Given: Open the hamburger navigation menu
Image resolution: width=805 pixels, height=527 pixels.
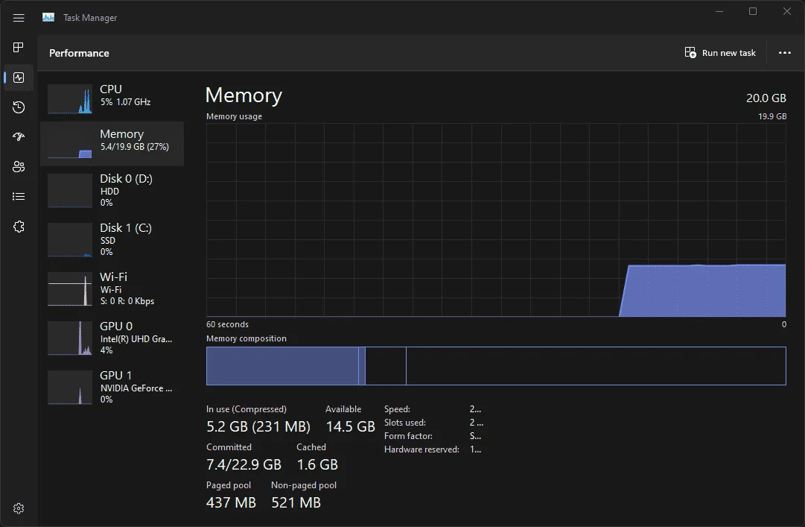Looking at the screenshot, I should tap(19, 18).
